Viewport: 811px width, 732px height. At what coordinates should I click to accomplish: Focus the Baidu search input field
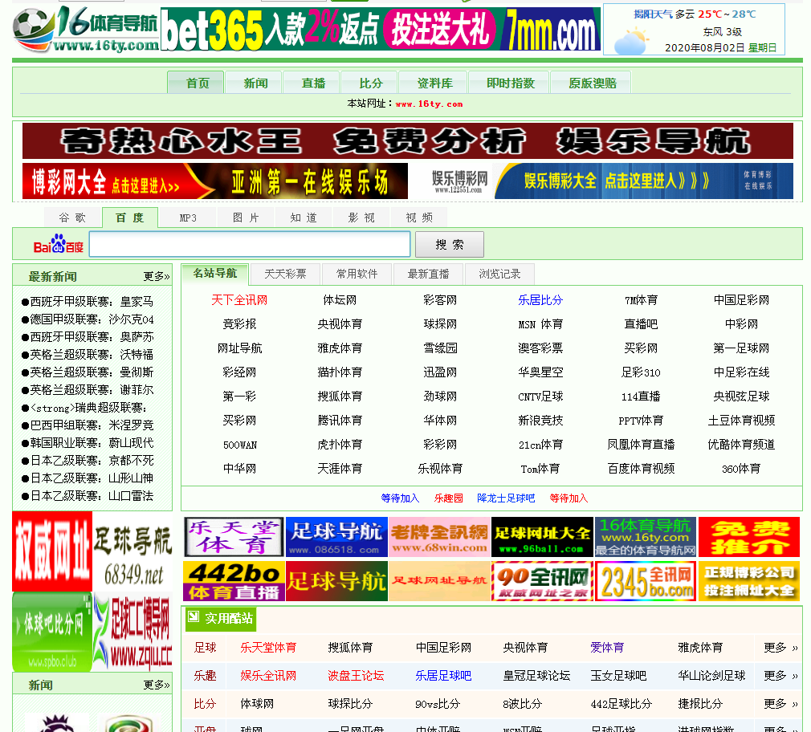click(x=250, y=244)
